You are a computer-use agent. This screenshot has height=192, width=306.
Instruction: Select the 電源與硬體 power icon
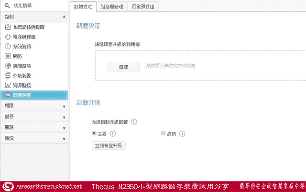8,37
